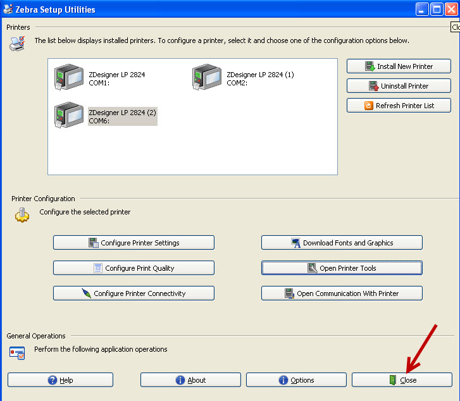The image size is (460, 401).
Task: Open Configure Printer Settings
Action: 134,243
